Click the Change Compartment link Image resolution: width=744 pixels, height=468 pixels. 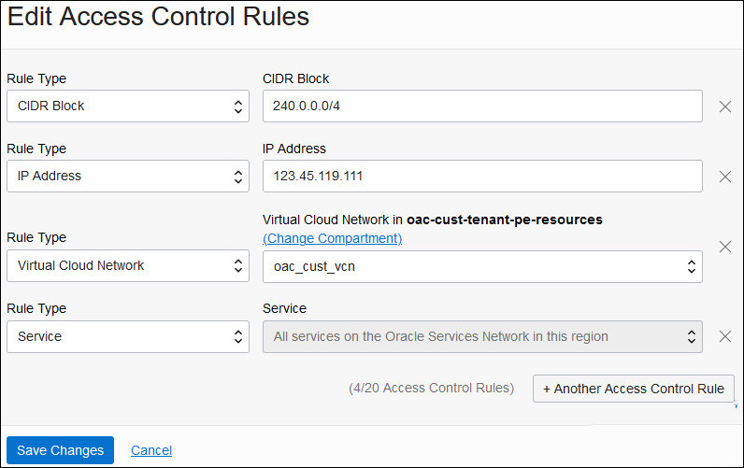(x=333, y=238)
